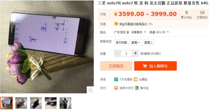209x111 pixels.
Task: Open the 快递 ¥21.00 shipping dropdown
Action: coord(159,32)
